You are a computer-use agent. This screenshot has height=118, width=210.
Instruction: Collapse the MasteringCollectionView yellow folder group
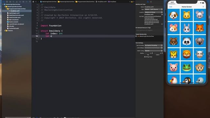(5, 7)
